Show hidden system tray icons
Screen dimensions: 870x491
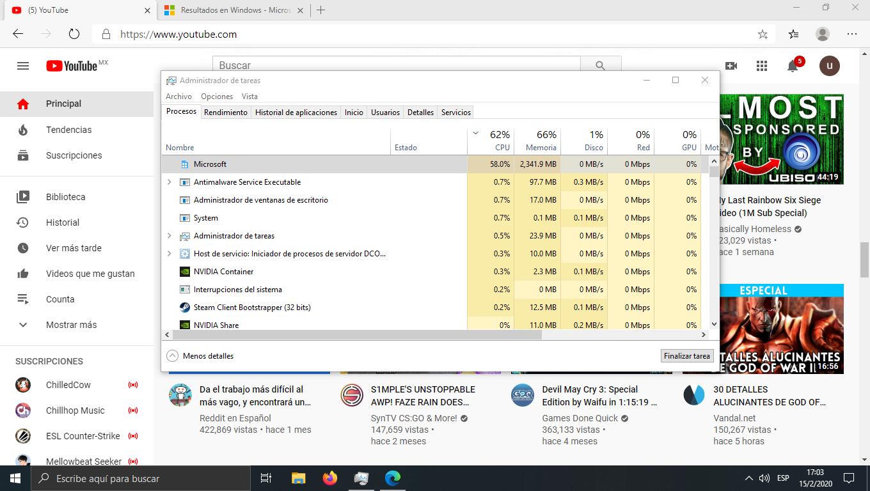(749, 478)
